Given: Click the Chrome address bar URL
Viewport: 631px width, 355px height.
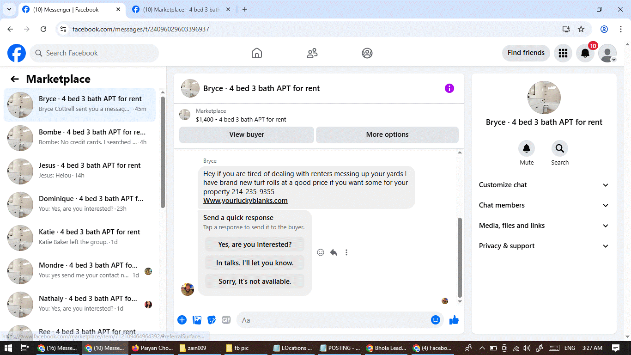Looking at the screenshot, I should point(141,29).
